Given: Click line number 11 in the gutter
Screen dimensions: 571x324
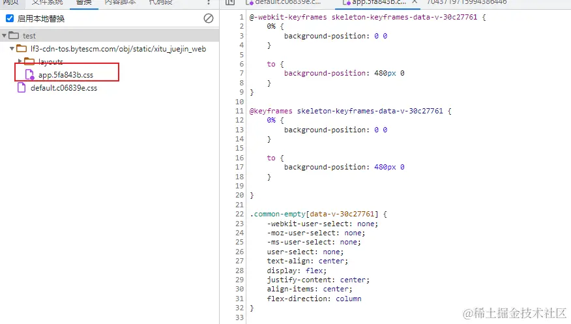Looking at the screenshot, I should 239,111.
